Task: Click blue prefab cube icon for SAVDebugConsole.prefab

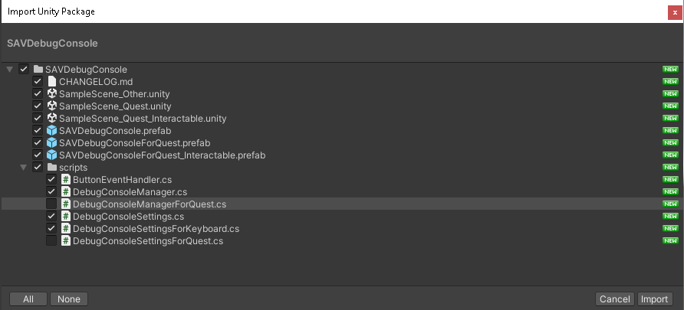Action: tap(52, 130)
